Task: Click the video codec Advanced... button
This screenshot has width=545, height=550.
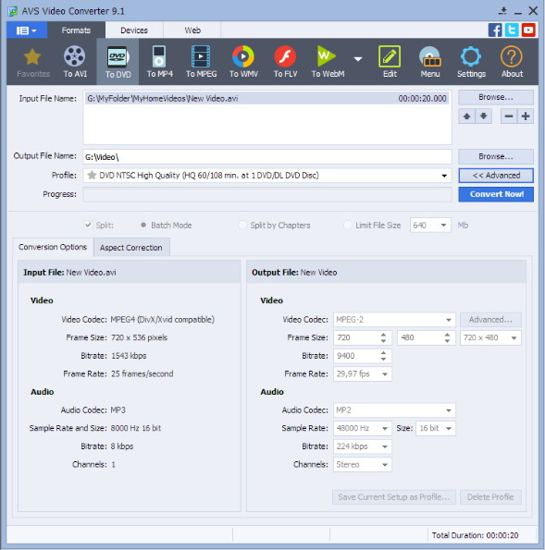Action: coord(490,320)
